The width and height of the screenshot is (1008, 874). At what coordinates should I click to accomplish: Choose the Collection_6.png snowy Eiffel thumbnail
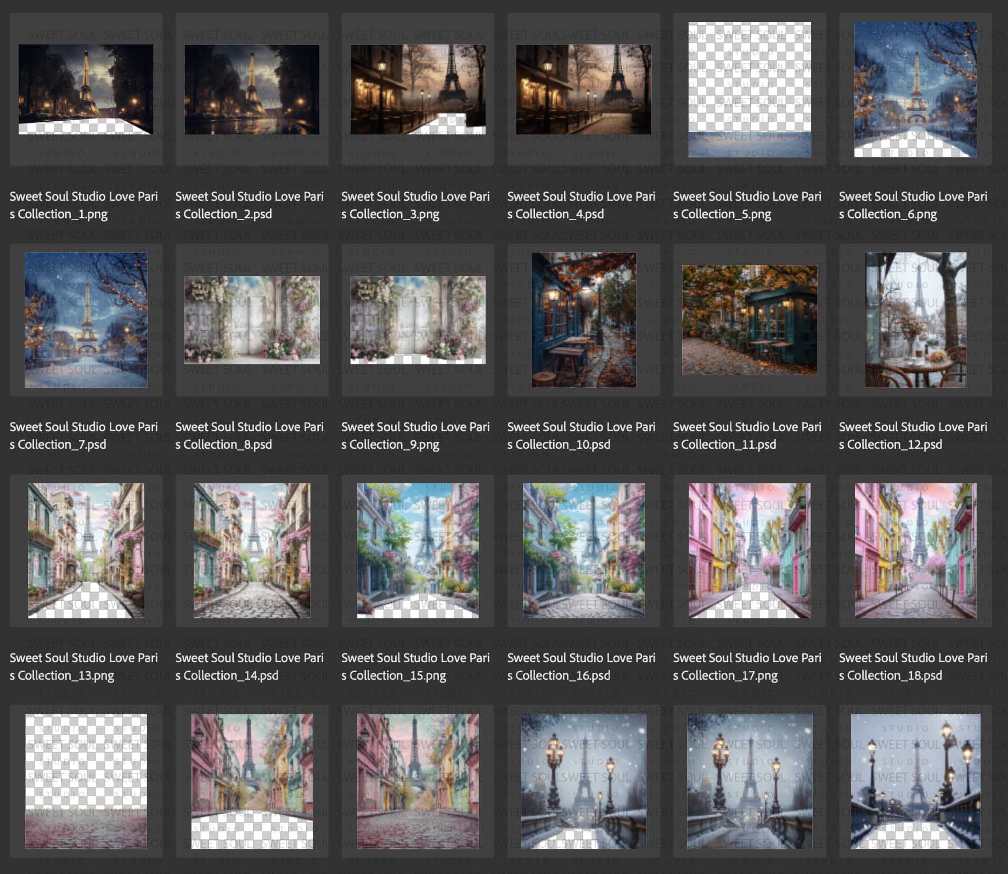(915, 89)
